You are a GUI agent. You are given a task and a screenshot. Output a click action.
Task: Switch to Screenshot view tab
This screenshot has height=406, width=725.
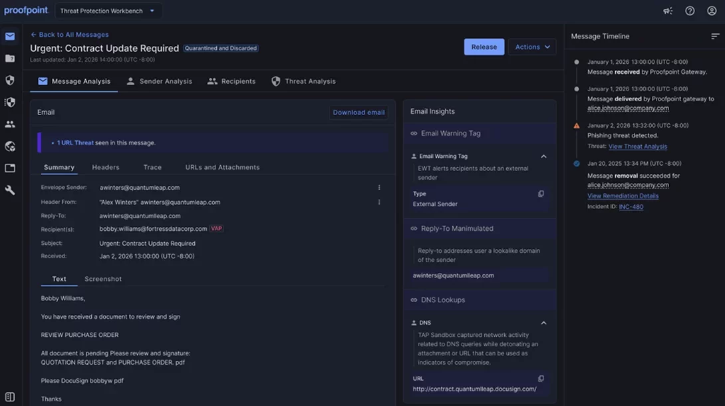[x=102, y=279]
